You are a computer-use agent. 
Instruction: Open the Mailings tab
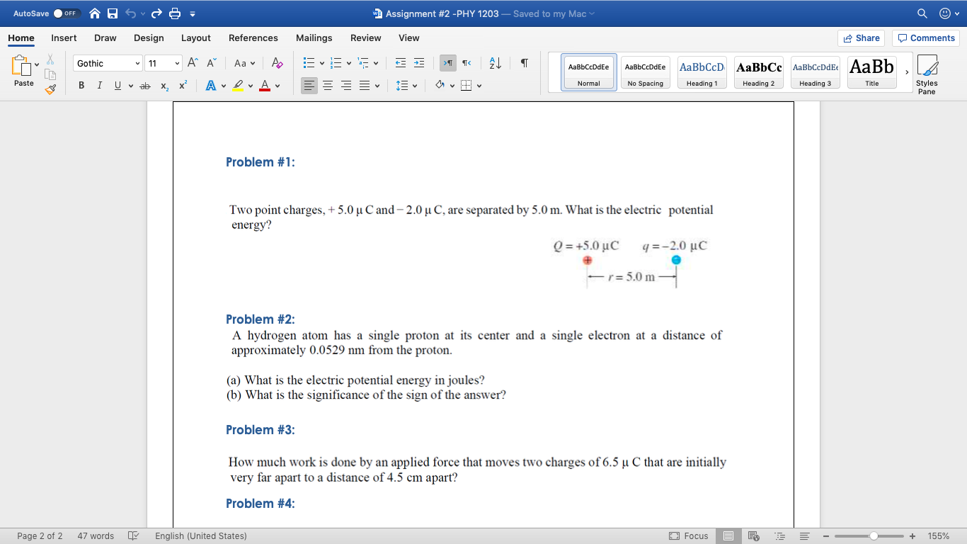[314, 38]
